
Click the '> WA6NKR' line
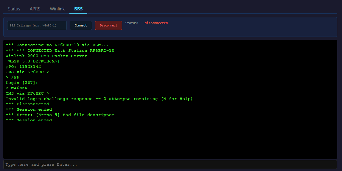pos(17,88)
